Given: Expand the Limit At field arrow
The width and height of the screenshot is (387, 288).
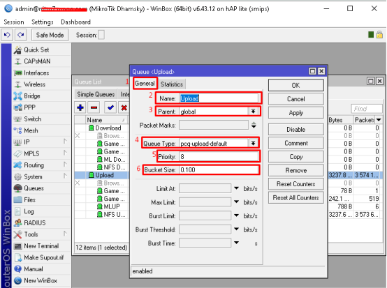Looking at the screenshot, I should [236, 188].
